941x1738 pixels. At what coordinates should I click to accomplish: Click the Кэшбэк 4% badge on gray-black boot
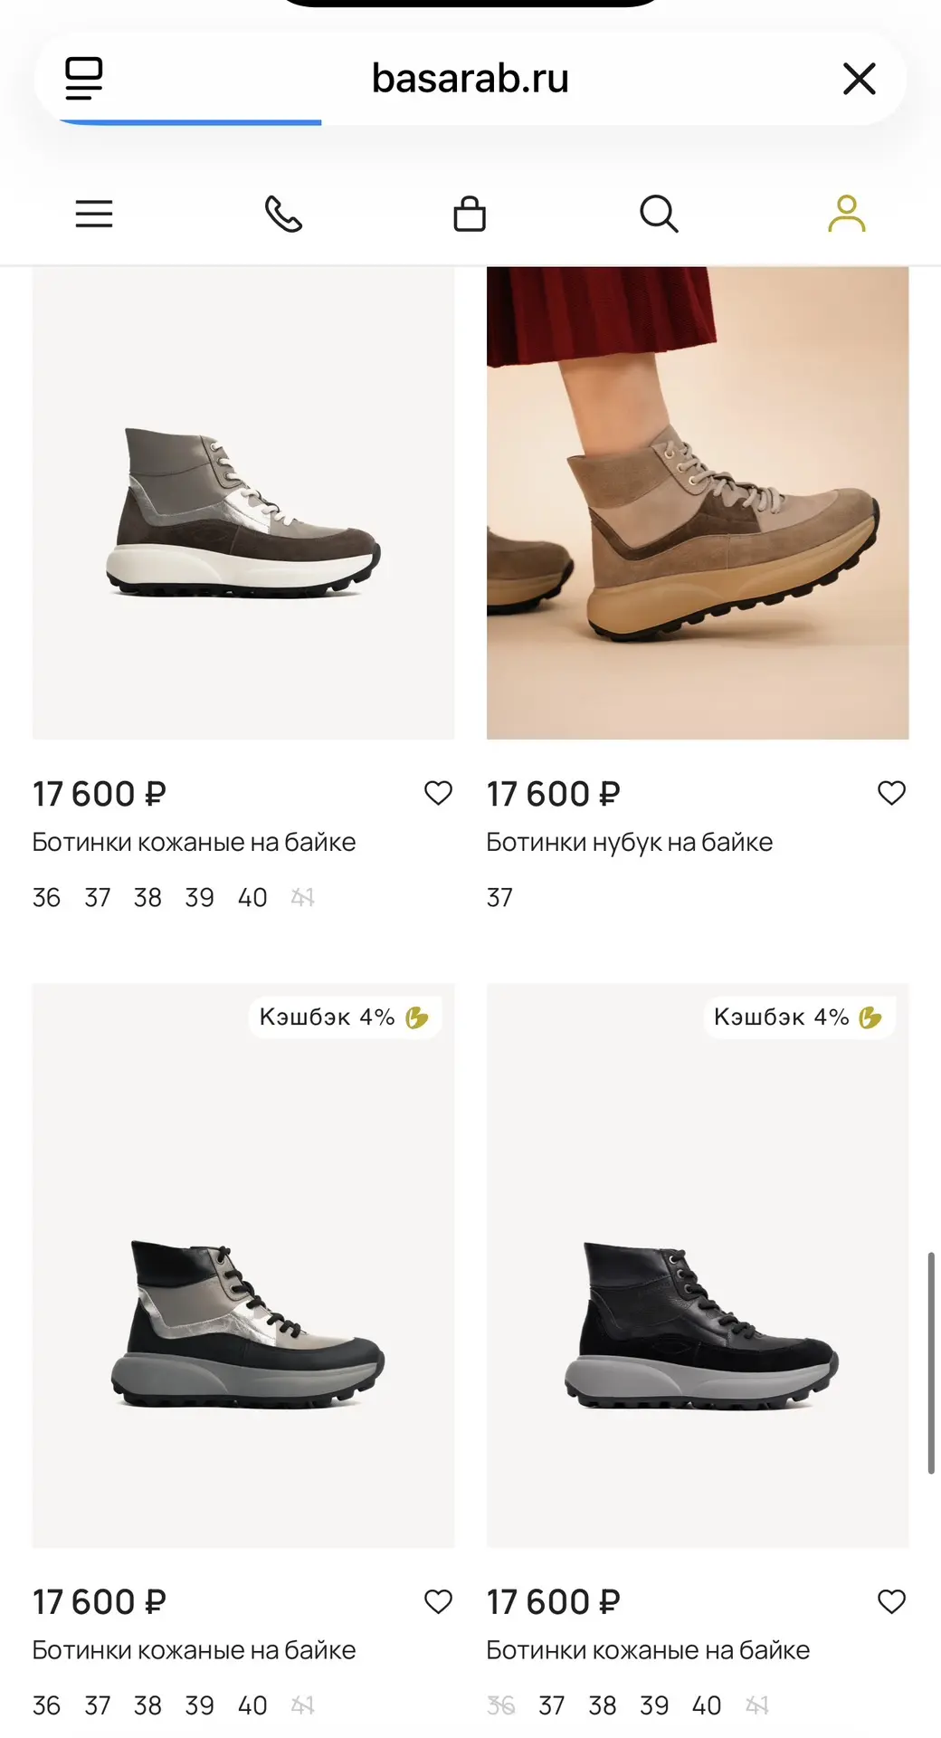pos(345,1017)
